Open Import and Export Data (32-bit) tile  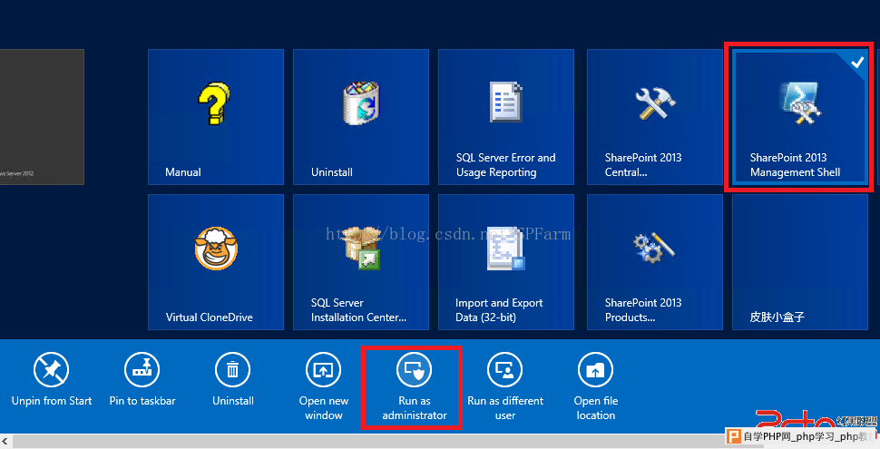point(506,262)
